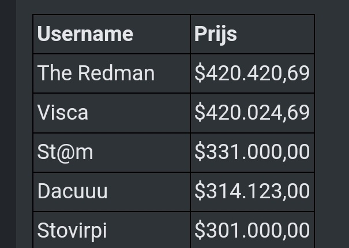Viewport: 349px width, 248px height.
Task: Click the prize amount for Visca
Action: tap(252, 112)
